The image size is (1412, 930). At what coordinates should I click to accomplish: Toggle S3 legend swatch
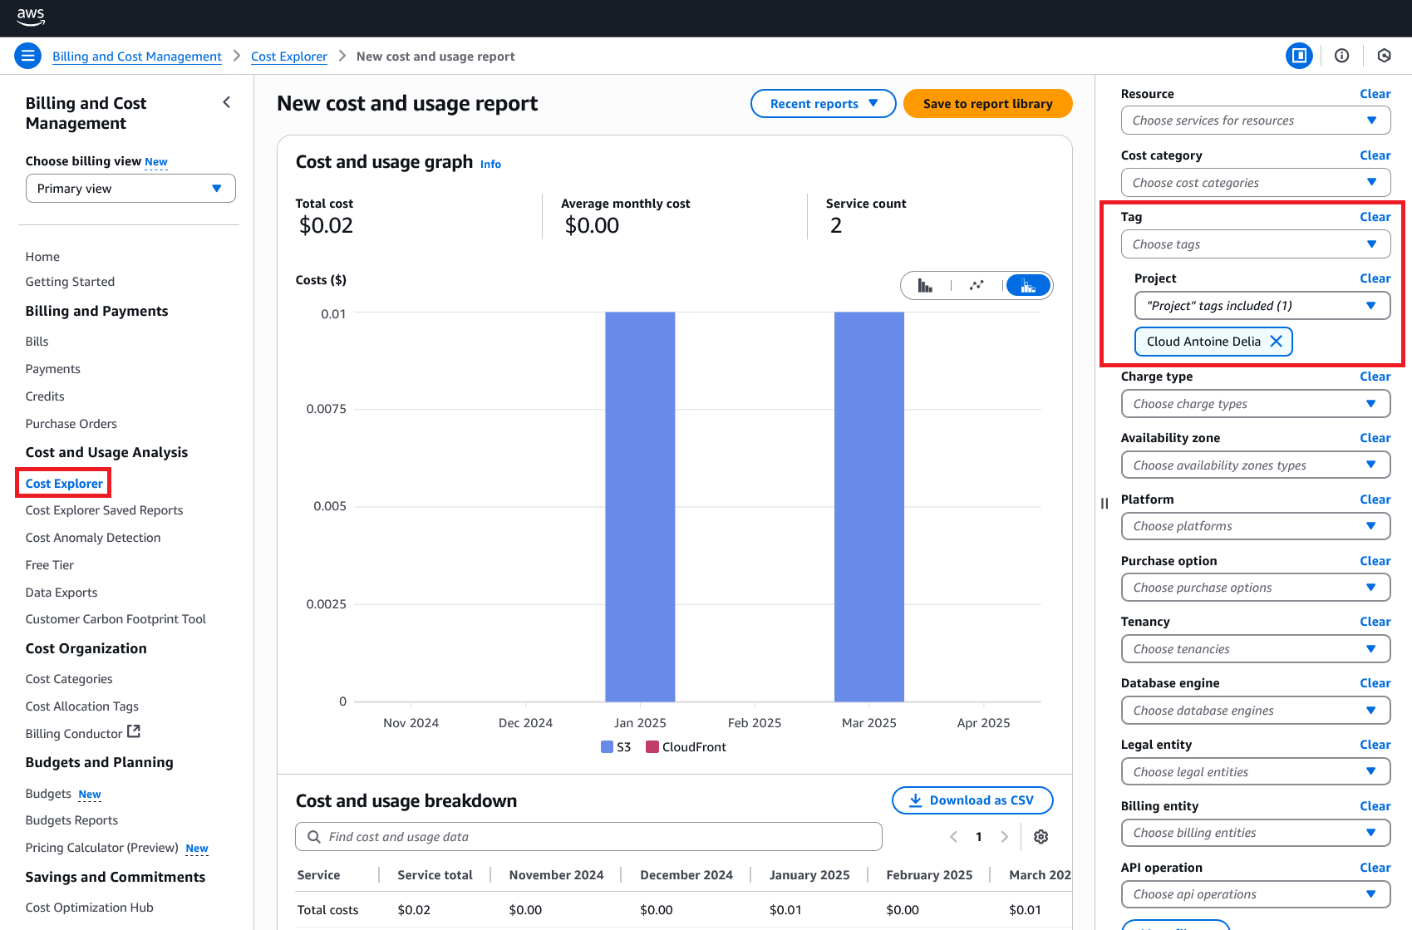(x=607, y=747)
